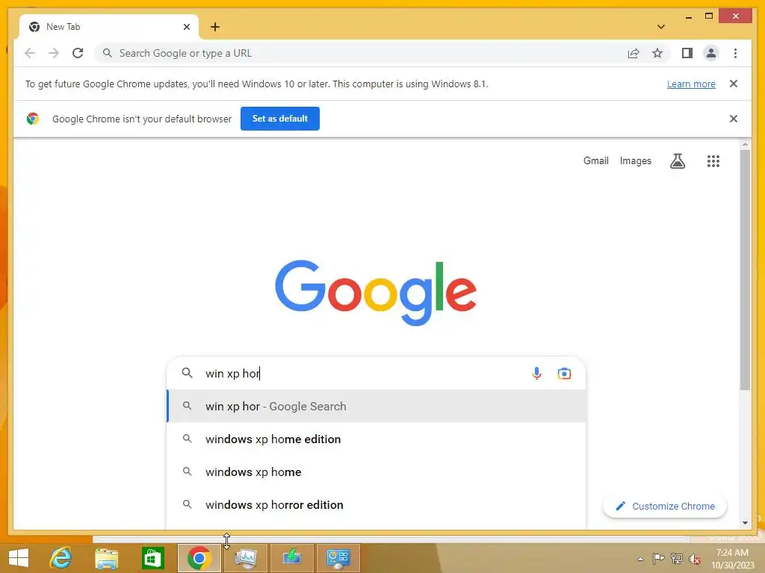Open the Search Labs flask icon

(677, 161)
